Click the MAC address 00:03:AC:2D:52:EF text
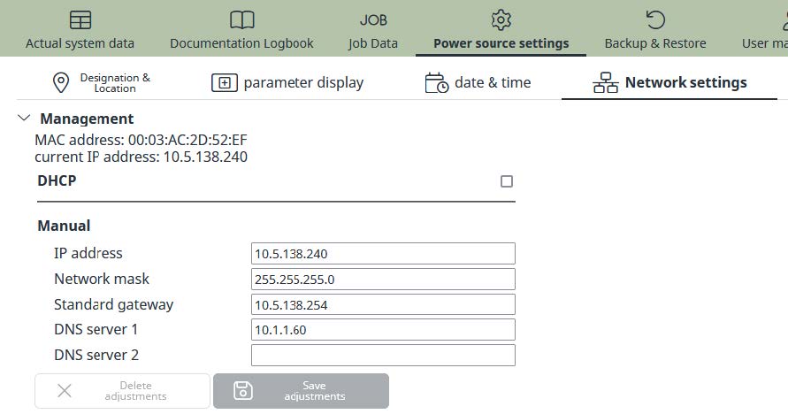Screen dimensions: 788x414 pyautogui.click(x=141, y=140)
